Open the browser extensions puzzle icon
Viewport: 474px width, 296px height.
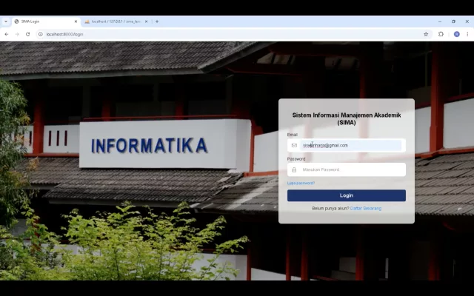coord(441,34)
